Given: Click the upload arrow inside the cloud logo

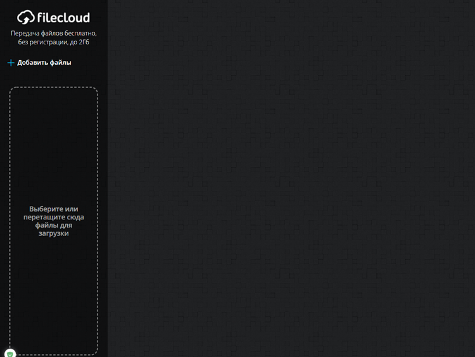Looking at the screenshot, I should tap(26, 19).
